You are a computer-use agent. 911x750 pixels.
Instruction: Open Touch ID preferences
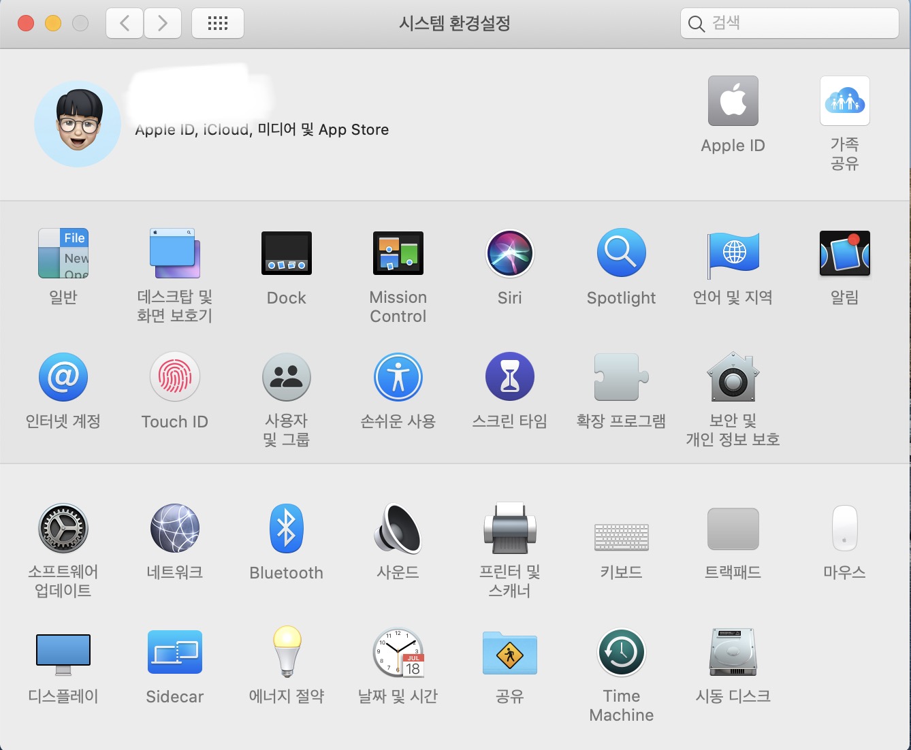tap(175, 377)
